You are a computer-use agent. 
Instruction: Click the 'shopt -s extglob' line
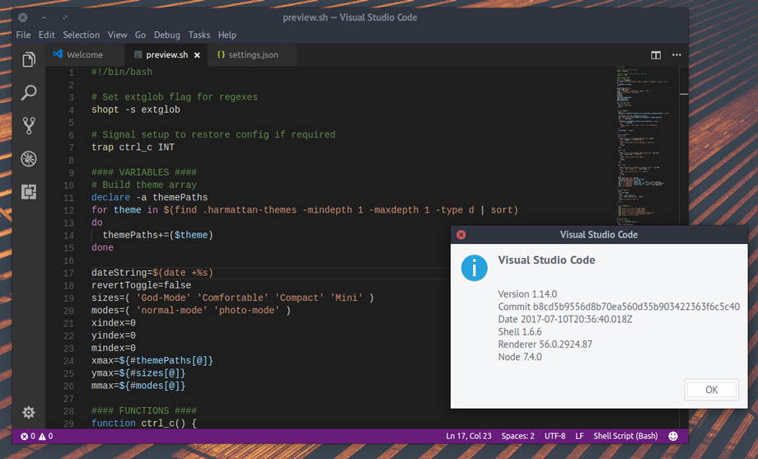pyautogui.click(x=136, y=110)
